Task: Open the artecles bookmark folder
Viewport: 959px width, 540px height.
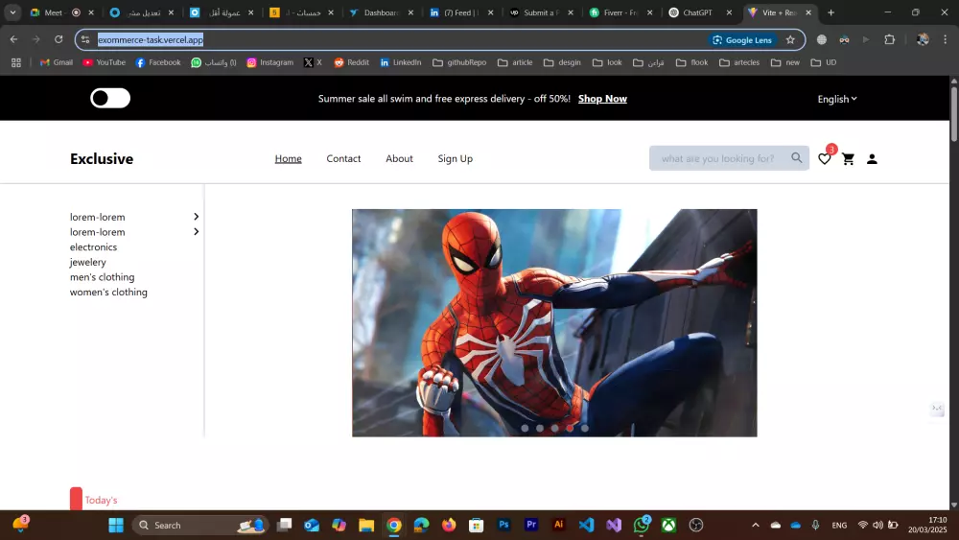Action: [739, 62]
